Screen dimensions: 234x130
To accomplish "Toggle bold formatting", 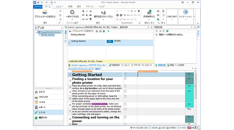I will coord(83,11).
